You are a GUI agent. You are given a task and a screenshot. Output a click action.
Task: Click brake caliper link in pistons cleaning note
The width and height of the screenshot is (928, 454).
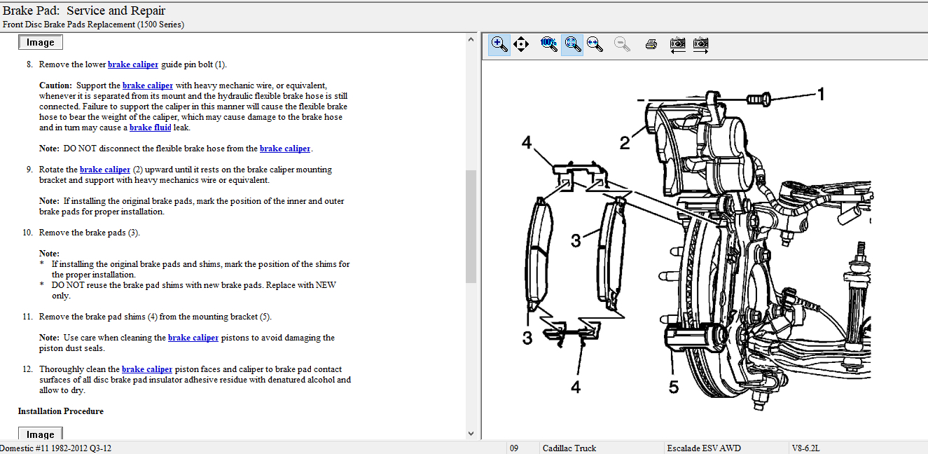coord(193,338)
